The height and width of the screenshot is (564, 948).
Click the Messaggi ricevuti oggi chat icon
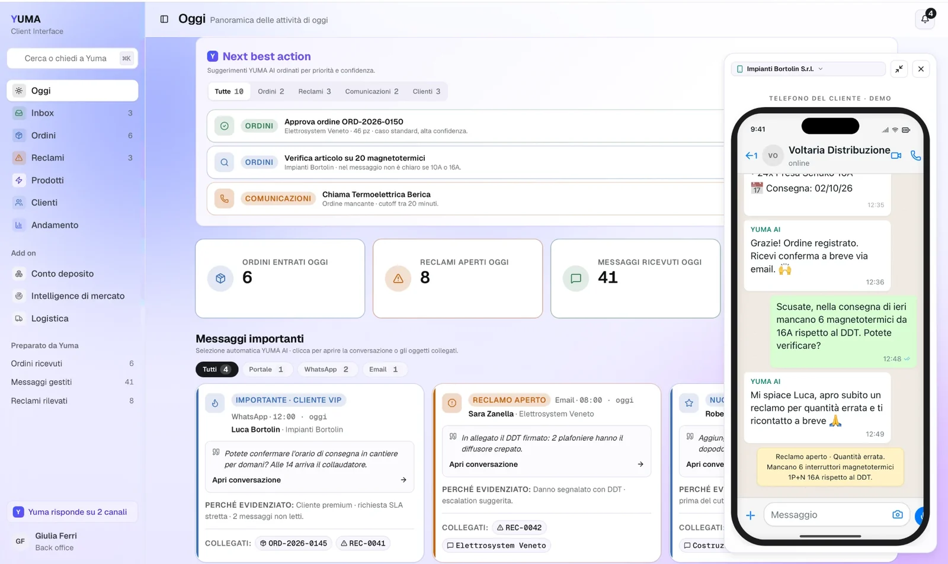point(576,278)
